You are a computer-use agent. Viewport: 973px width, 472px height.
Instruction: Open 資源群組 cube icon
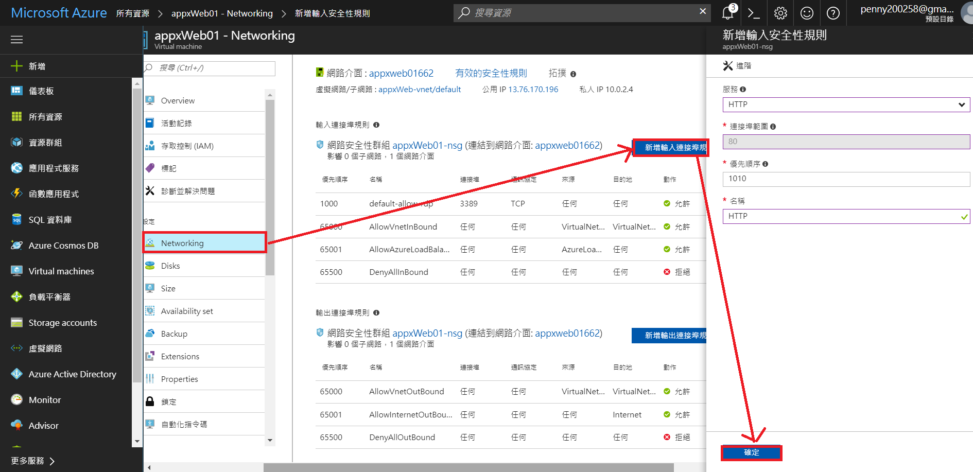pos(16,143)
